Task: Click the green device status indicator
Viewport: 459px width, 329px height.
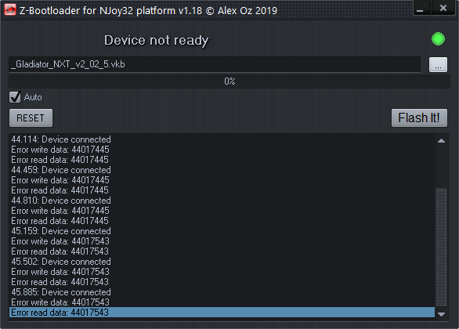Action: pos(438,39)
